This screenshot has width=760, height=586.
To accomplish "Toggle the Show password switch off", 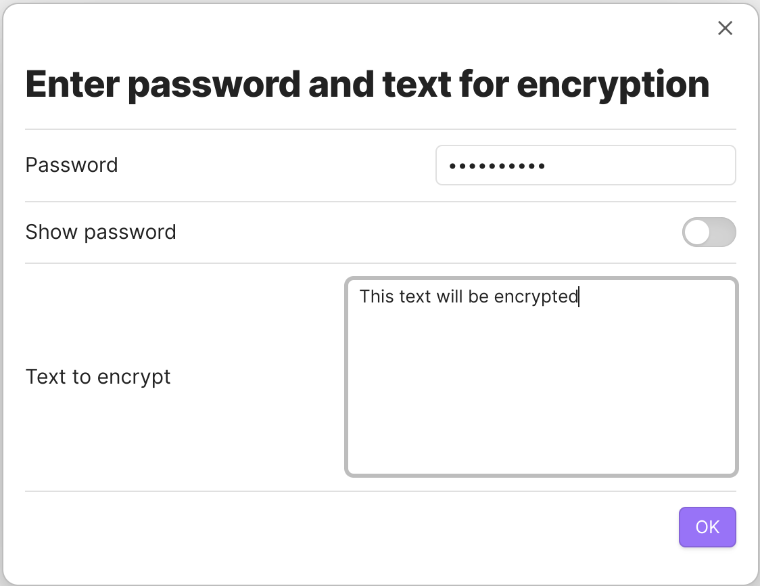I will click(709, 232).
